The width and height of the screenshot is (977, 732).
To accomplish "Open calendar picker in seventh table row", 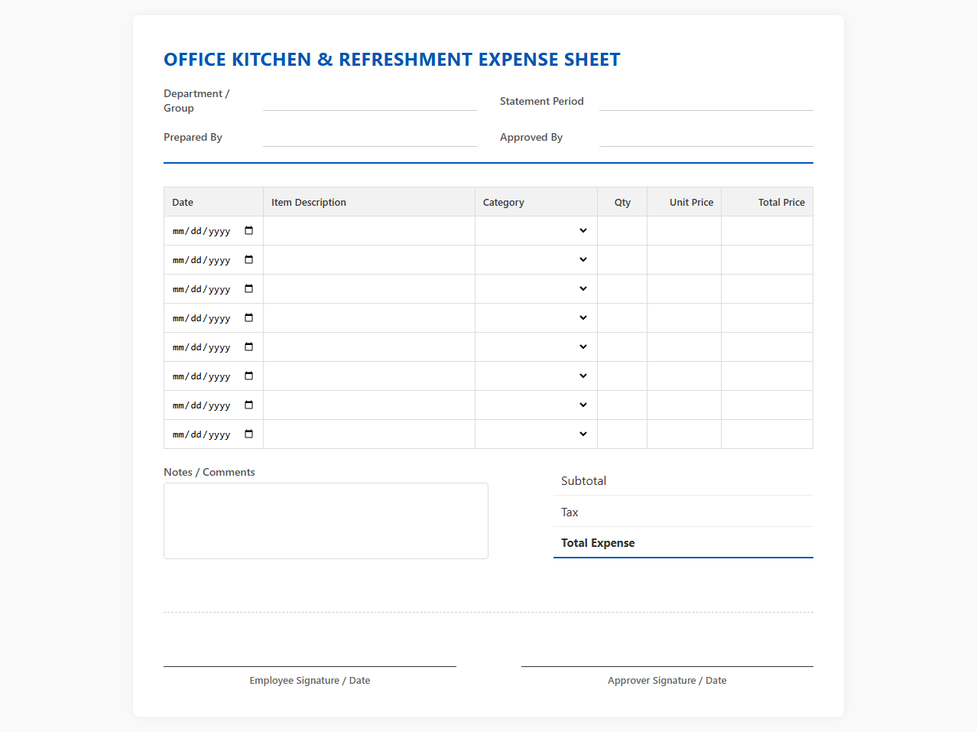I will [248, 405].
